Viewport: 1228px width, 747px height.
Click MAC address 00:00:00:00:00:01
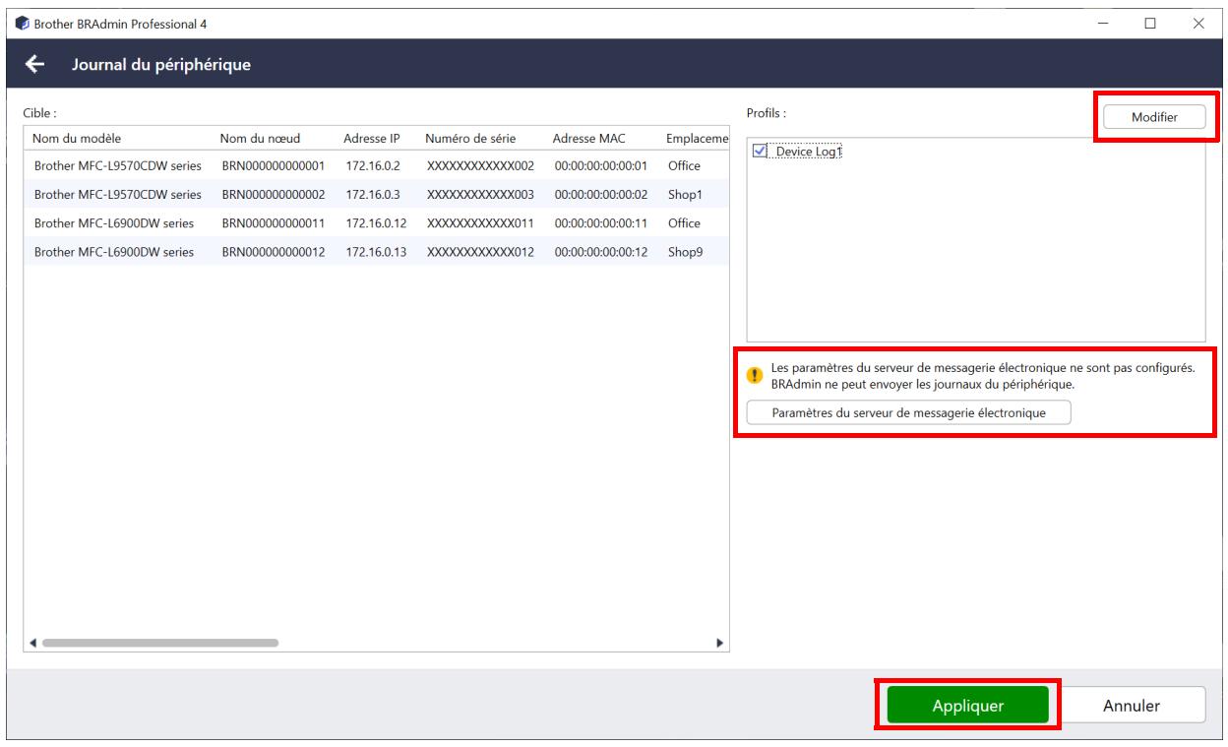600,166
